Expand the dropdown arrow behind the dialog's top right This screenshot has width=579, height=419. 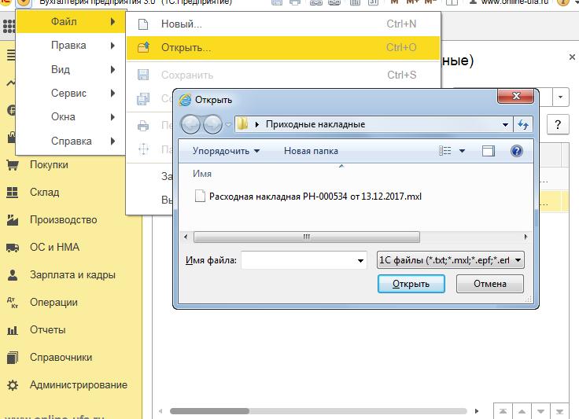pos(561,97)
